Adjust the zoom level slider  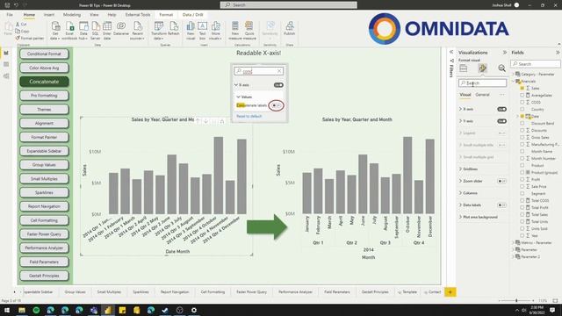[516, 300]
